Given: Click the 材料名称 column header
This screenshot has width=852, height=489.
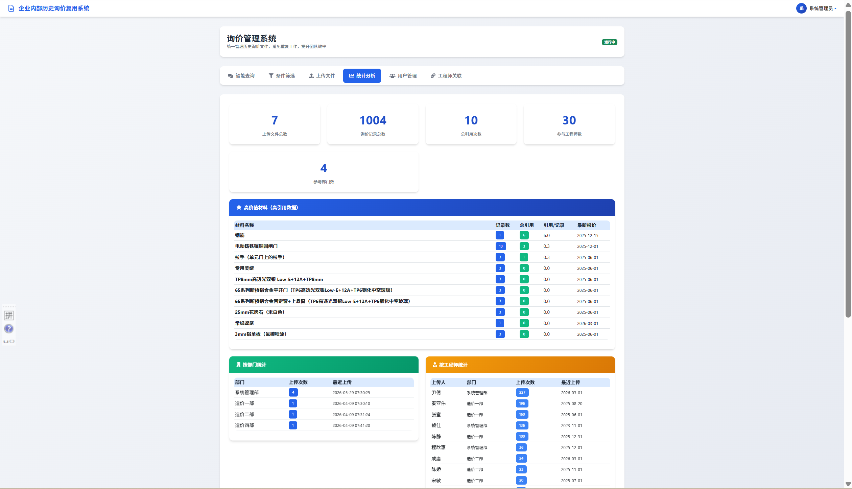Looking at the screenshot, I should (244, 225).
